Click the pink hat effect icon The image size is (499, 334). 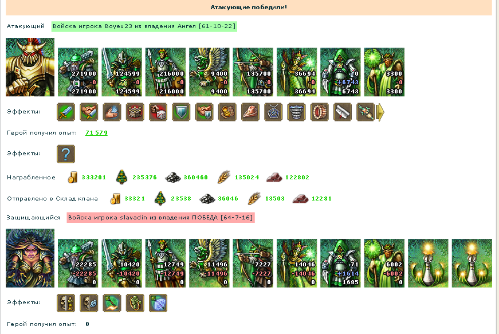pyautogui.click(x=250, y=112)
